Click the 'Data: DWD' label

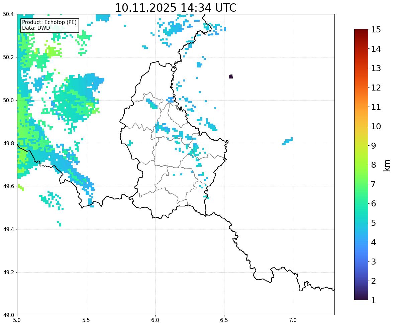36,28
